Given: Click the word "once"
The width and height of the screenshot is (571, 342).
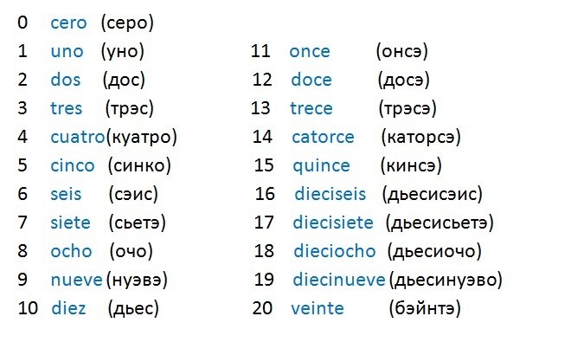Looking at the screenshot, I should click(x=310, y=52).
